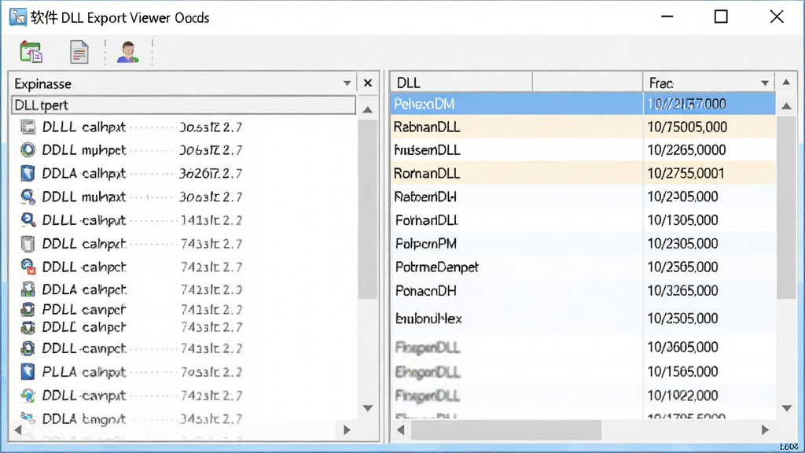The width and height of the screenshot is (805, 453).
Task: Click right table scroll up arrow at header
Action: [786, 83]
